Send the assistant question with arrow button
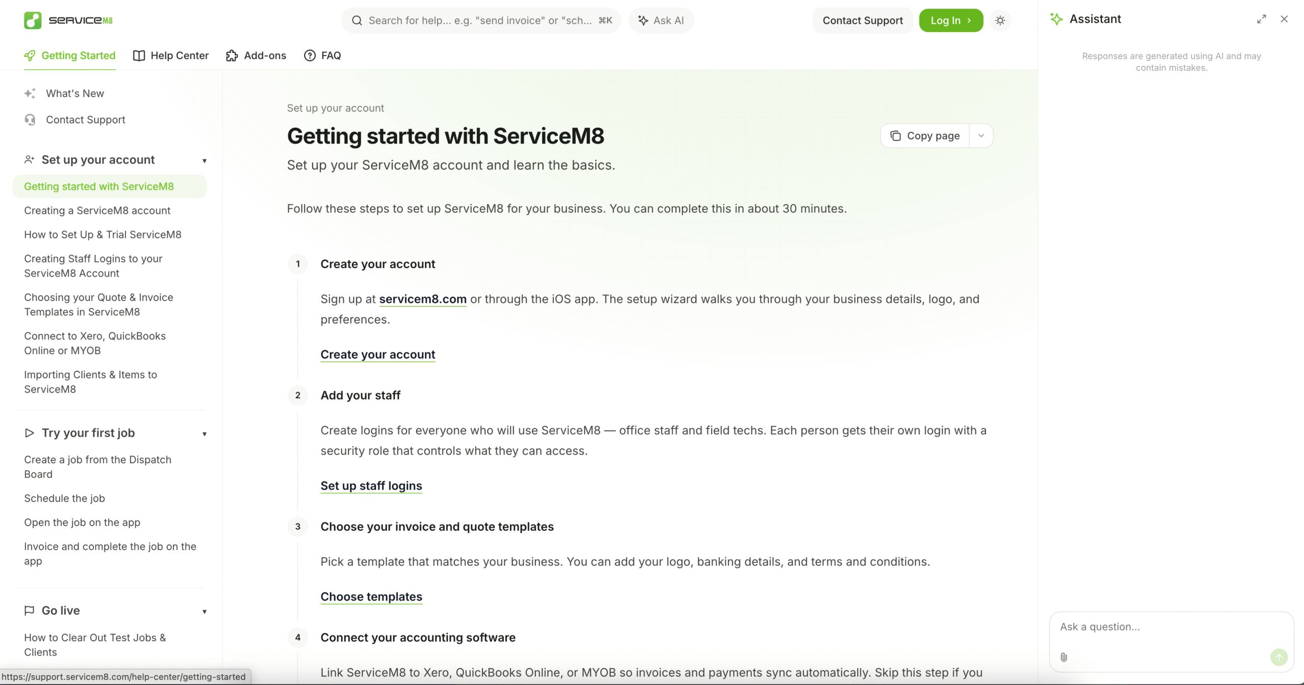1304x685 pixels. 1279,657
